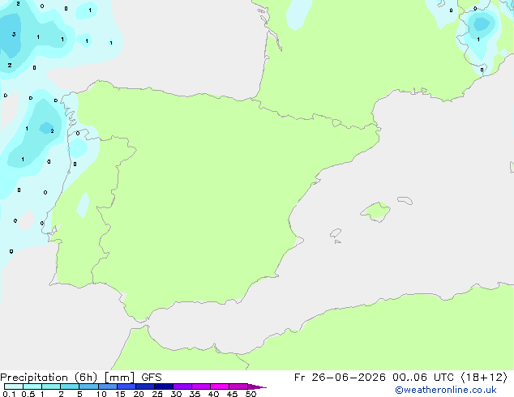Viewport: 514px width, 397px height.
Task: Click the 1–2 mm legend swatch
Action: pos(51,386)
